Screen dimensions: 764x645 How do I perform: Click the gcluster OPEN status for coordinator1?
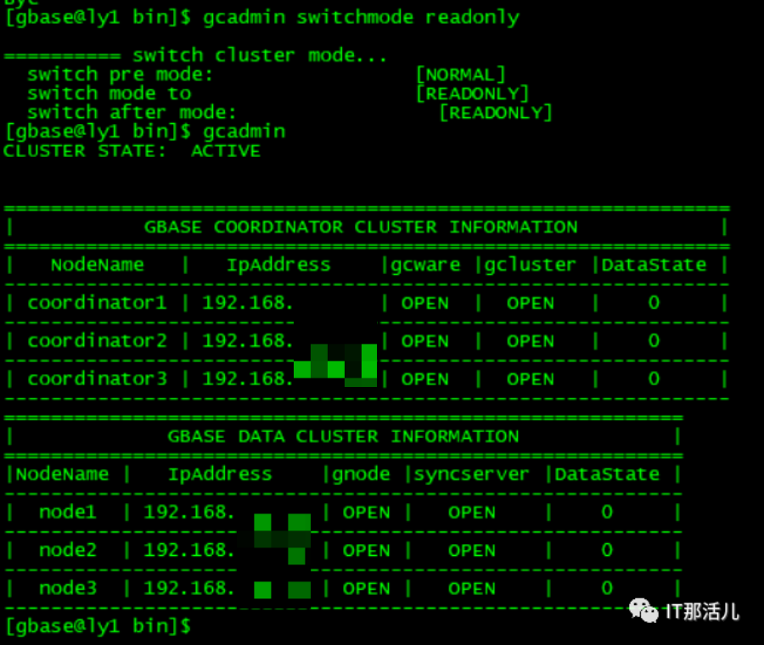pyautogui.click(x=530, y=303)
